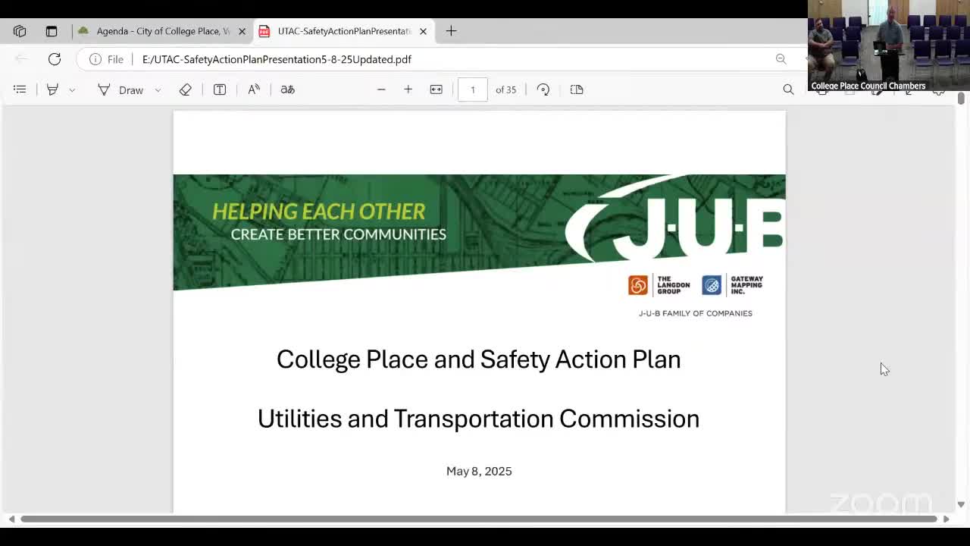
Task: Activate the Draw tool
Action: tap(120, 89)
